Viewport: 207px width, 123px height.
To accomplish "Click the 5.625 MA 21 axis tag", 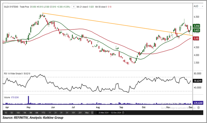I will coord(196,31).
